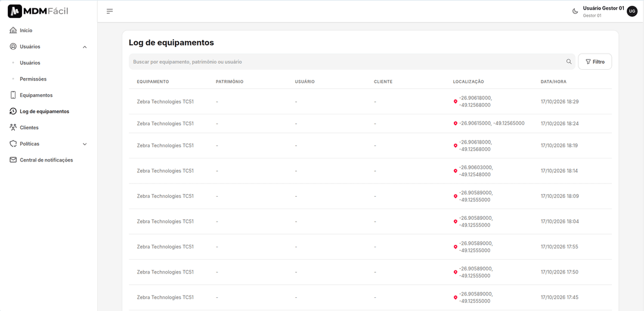The height and width of the screenshot is (311, 644).
Task: Click the Usuários person icon in sidebar
Action: point(13,46)
